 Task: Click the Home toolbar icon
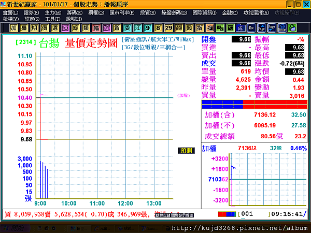coord(282,28)
